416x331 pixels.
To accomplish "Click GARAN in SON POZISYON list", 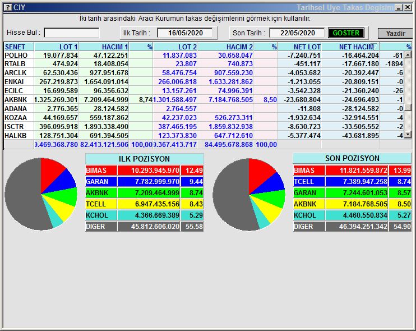I will coord(309,192).
